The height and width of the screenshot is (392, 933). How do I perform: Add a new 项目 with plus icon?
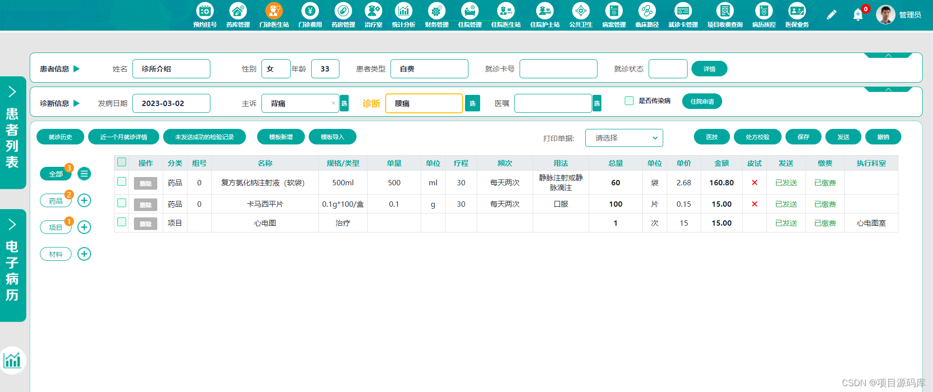tap(84, 227)
